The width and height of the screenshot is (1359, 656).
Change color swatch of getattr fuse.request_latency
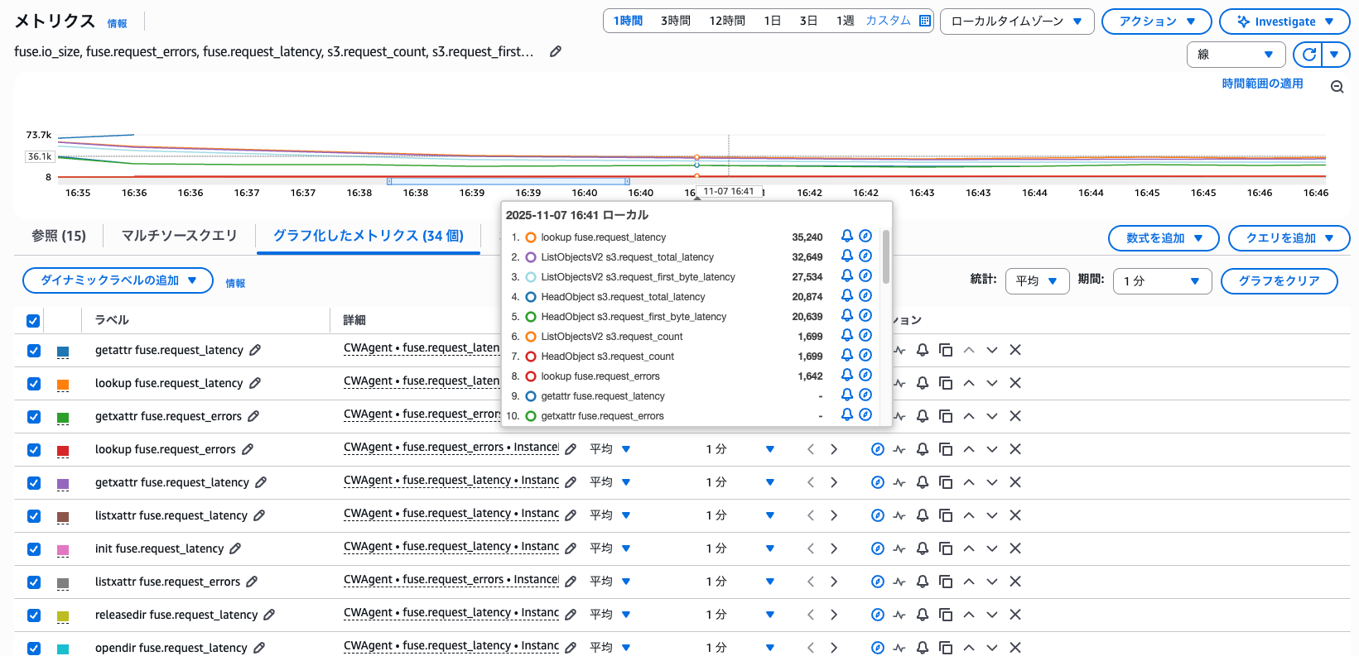tap(63, 352)
